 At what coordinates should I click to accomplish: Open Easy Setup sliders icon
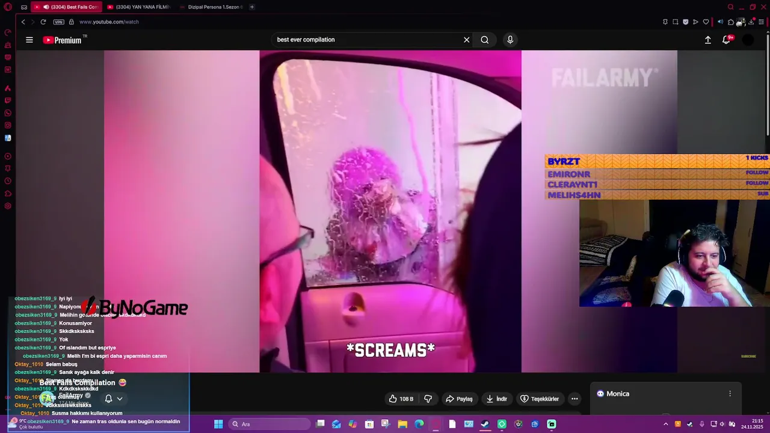[762, 22]
